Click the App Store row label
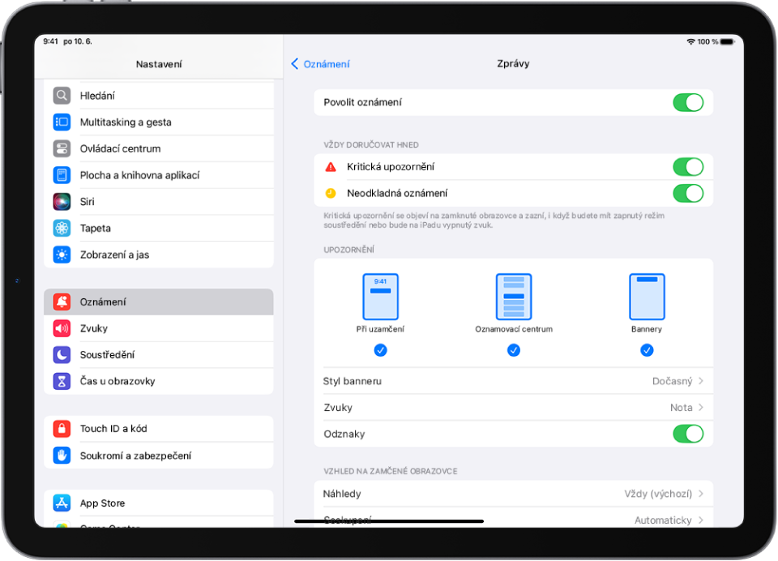The height and width of the screenshot is (561, 778). coord(103,503)
